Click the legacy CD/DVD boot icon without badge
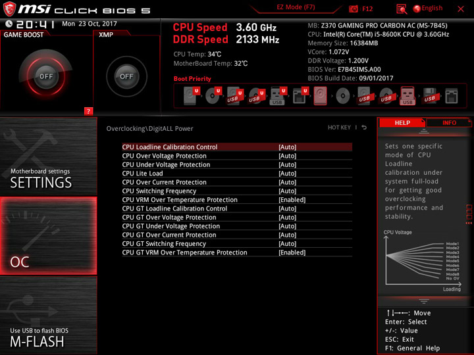This screenshot has height=355, width=474. click(342, 96)
